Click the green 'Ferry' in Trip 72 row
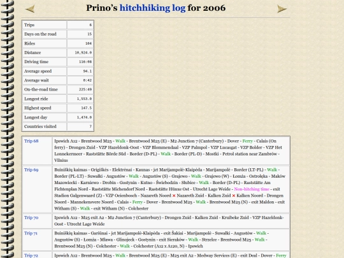Image resolution: width=344 pixels, height=258 pixels. (282, 255)
